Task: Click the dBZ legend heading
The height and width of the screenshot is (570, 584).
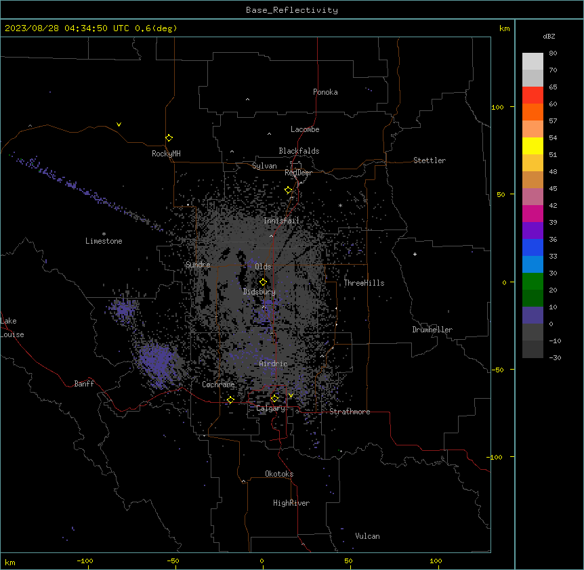Action: [x=549, y=36]
